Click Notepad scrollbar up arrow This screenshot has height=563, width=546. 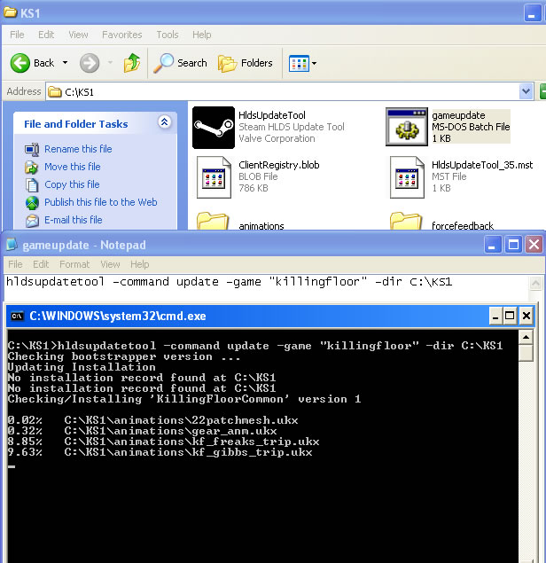[535, 283]
